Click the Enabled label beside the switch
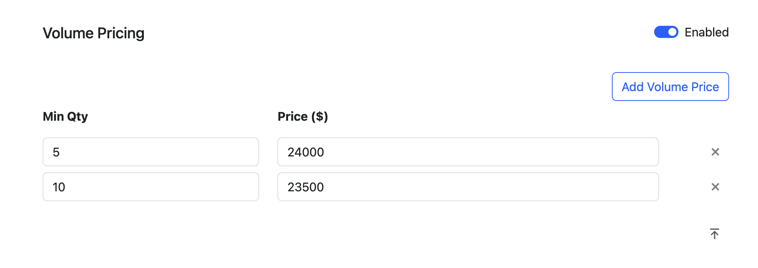This screenshot has width=758, height=268. point(706,32)
